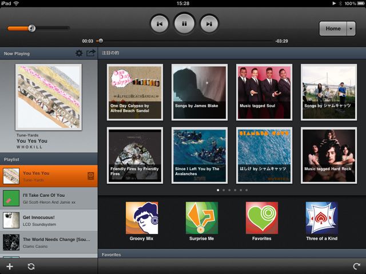
Task: Open Songs by シャムキャッツ tile
Action: (x=329, y=92)
